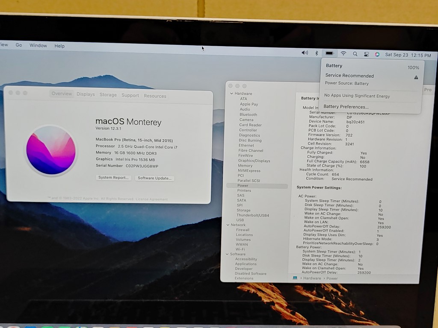Switch to the Displays tab
This screenshot has height=328, width=438.
[x=86, y=94]
